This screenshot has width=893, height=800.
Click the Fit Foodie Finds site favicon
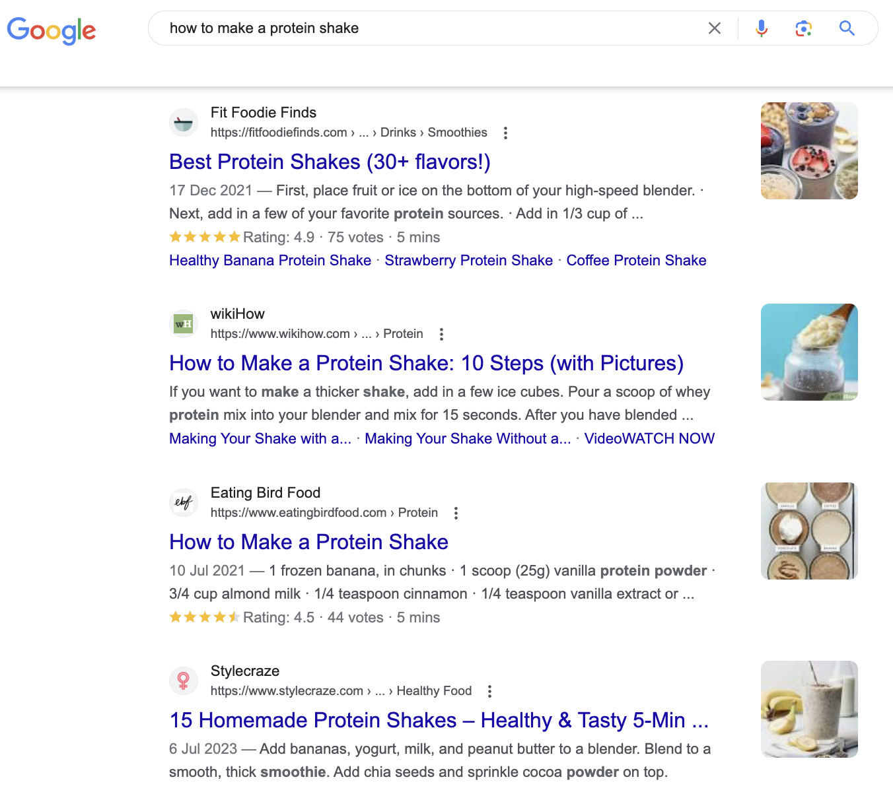tap(183, 122)
